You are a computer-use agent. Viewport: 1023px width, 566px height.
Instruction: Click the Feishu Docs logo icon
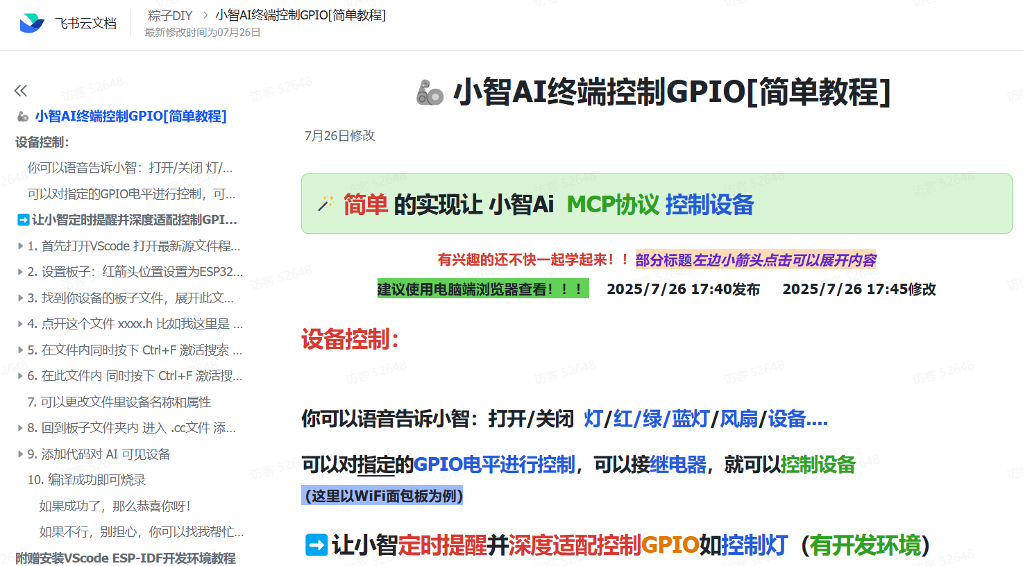click(32, 23)
